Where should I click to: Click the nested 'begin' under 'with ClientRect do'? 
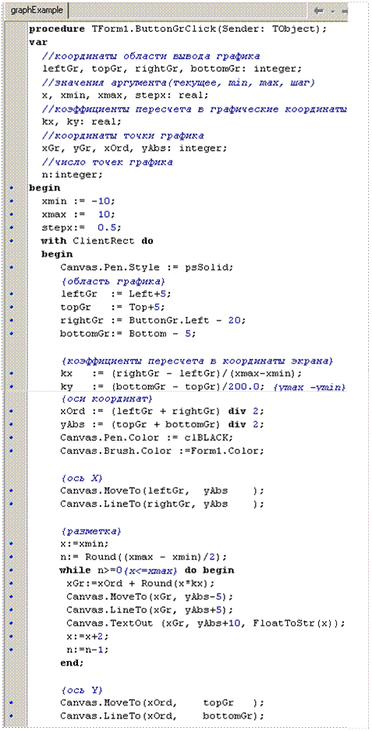(57, 254)
